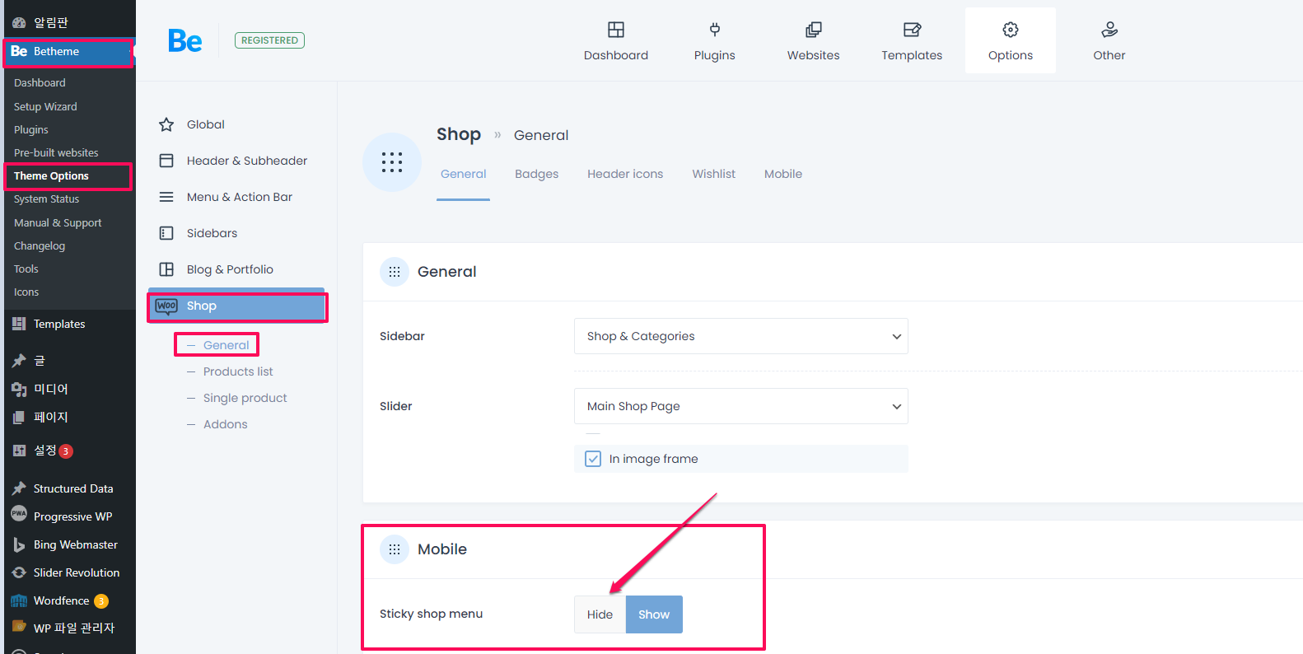
Task: Click the Global star icon
Action: point(166,124)
